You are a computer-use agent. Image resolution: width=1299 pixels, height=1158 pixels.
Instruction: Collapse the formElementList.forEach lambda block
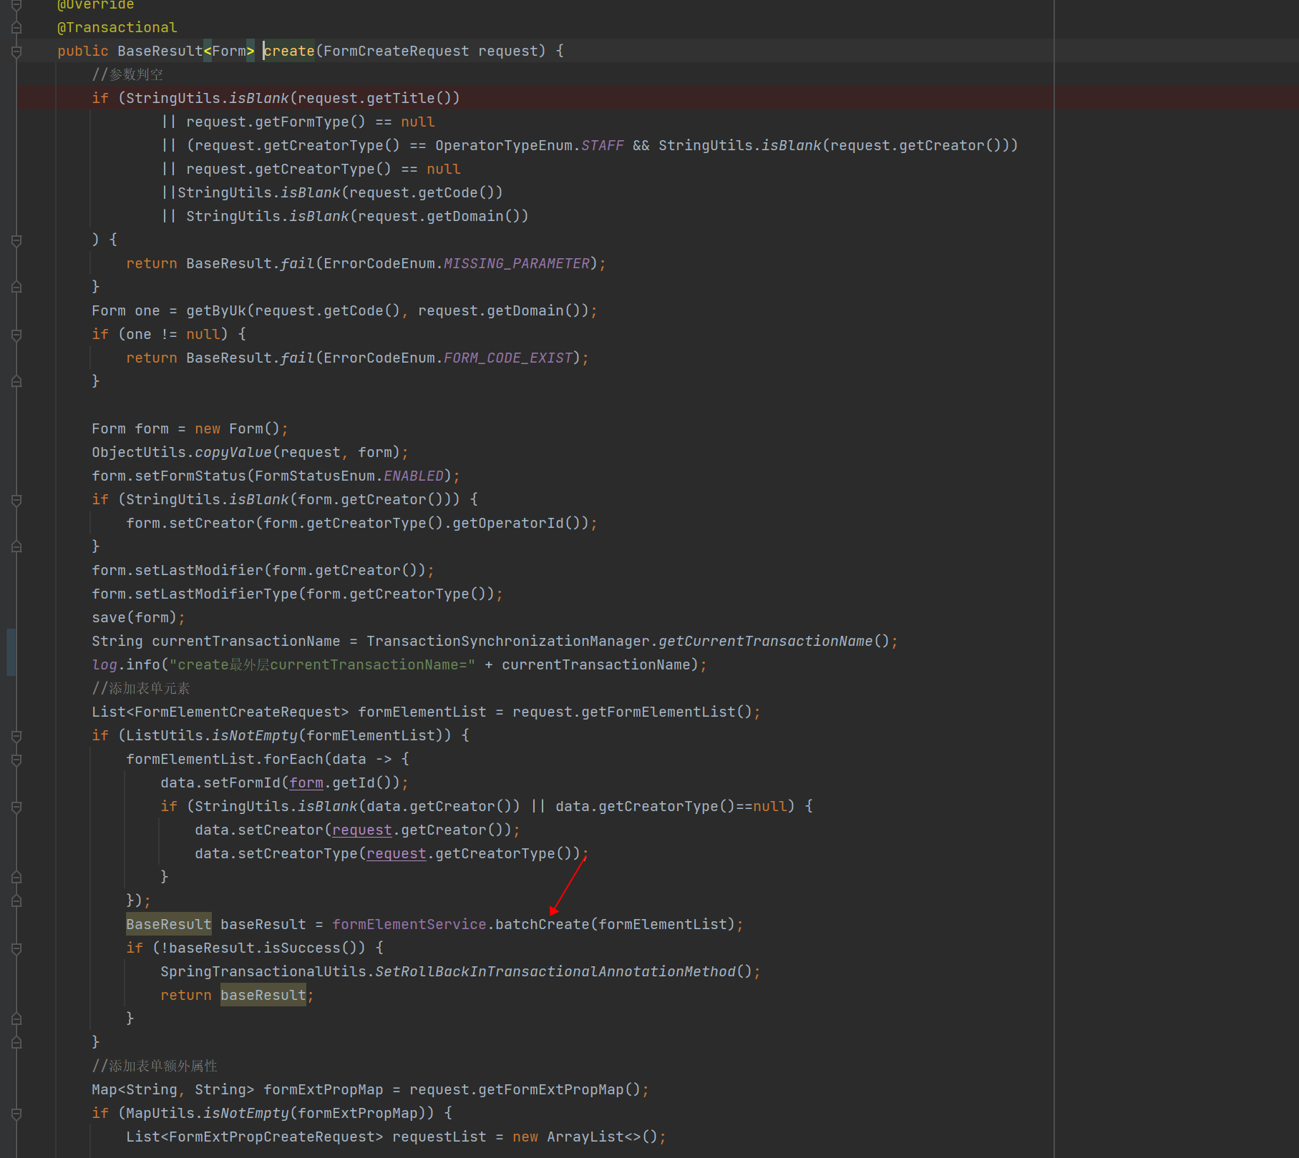click(16, 760)
